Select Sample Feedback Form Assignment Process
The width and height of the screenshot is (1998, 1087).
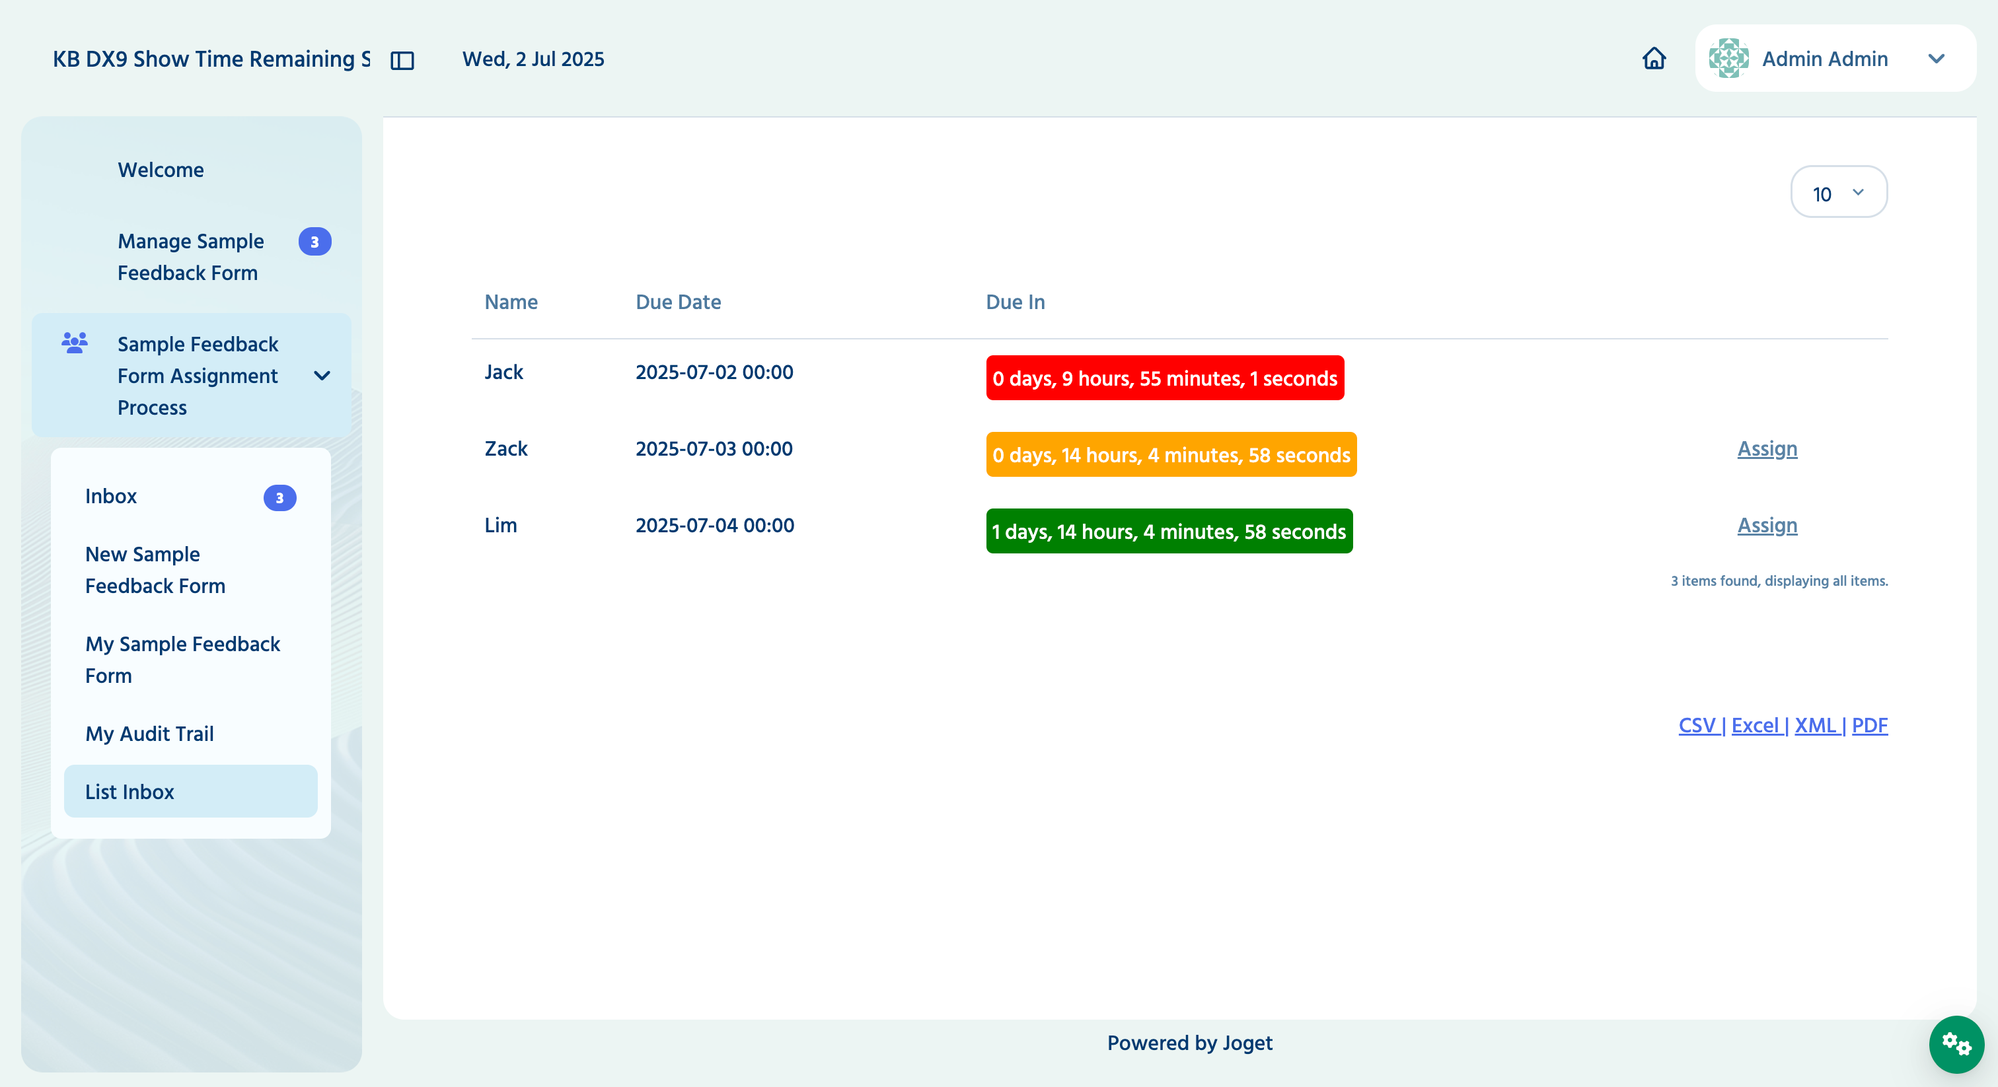pos(191,375)
